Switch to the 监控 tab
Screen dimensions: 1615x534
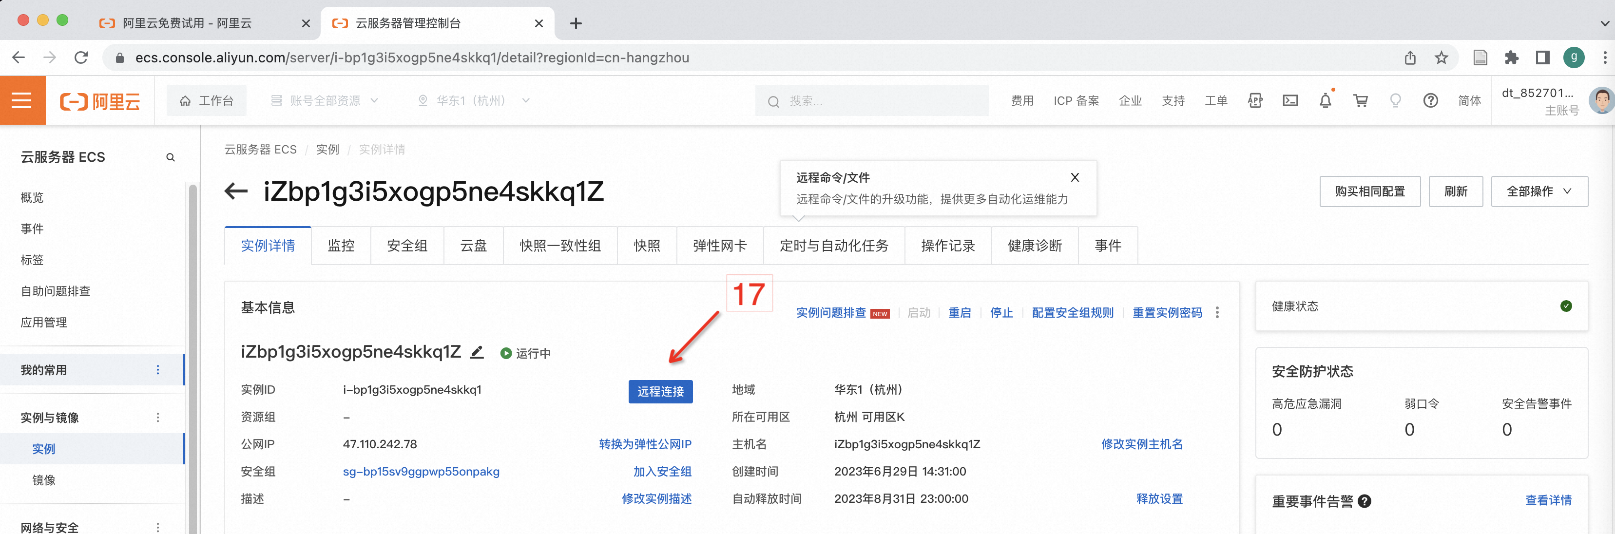tap(341, 246)
